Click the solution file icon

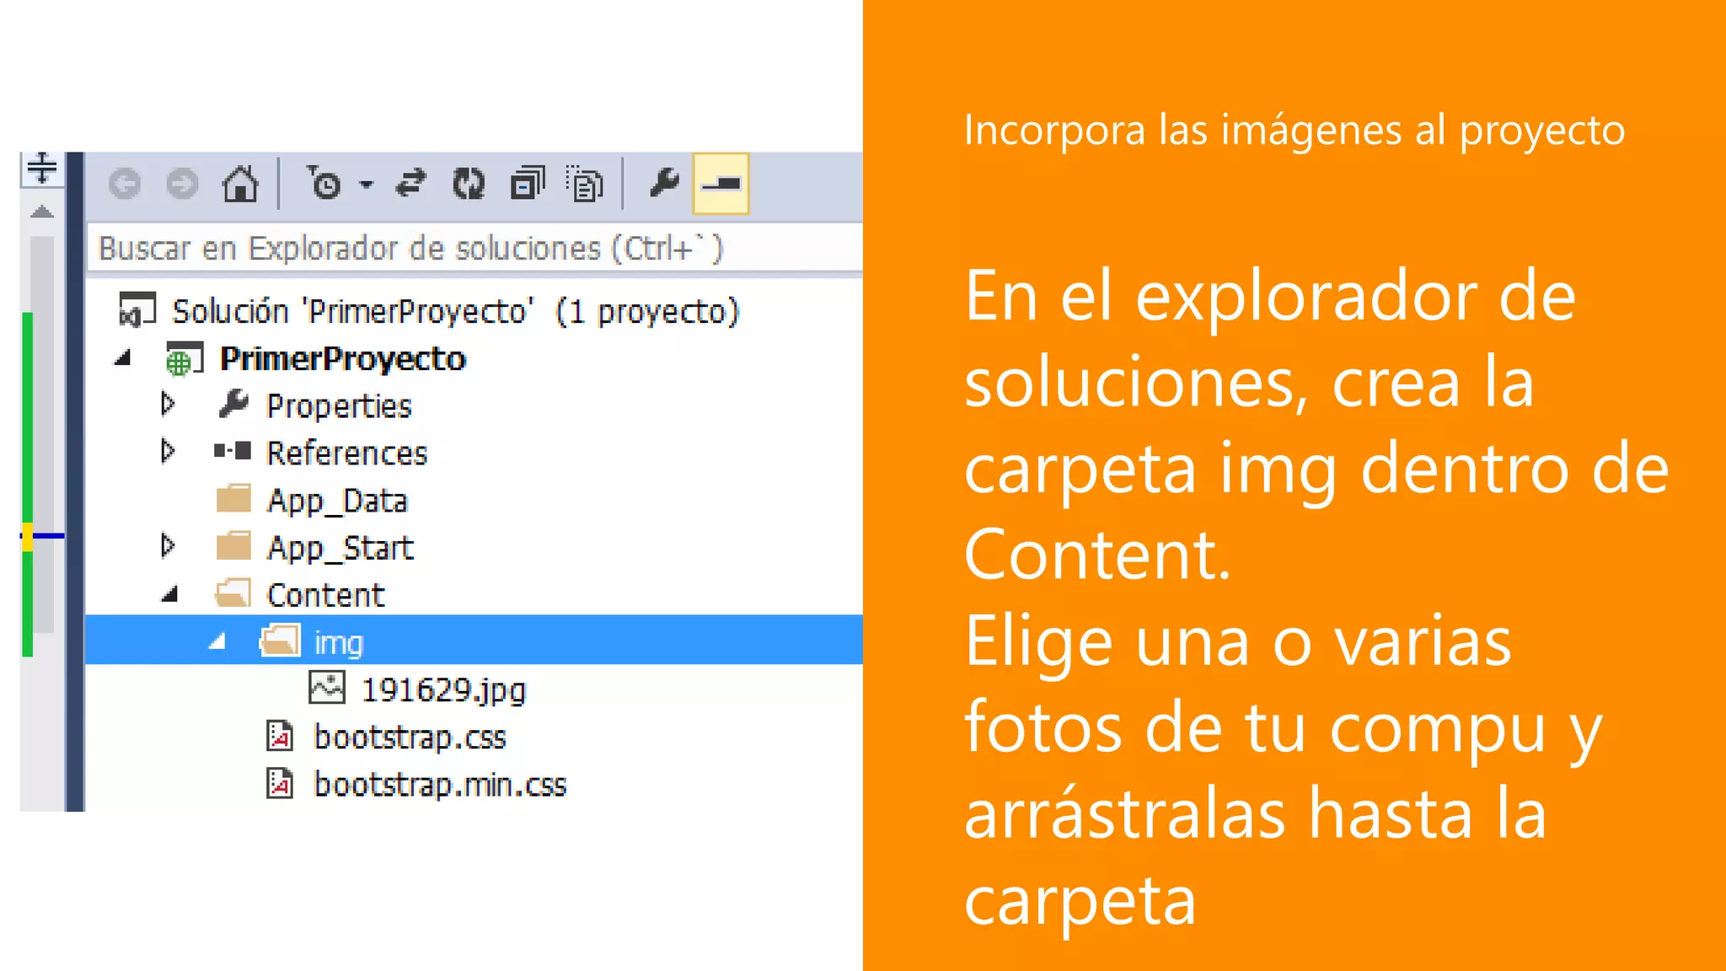pyautogui.click(x=137, y=309)
